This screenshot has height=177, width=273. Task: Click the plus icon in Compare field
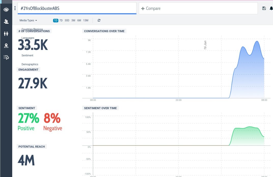pos(143,8)
